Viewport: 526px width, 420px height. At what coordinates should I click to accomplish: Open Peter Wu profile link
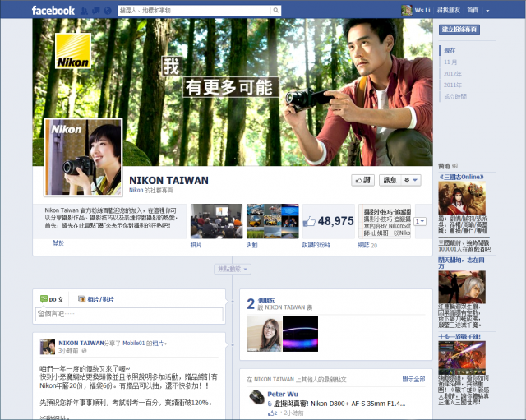[283, 395]
